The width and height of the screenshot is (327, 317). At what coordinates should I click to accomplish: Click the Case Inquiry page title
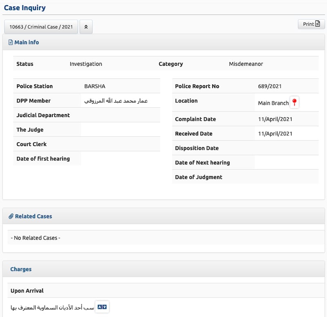click(25, 8)
